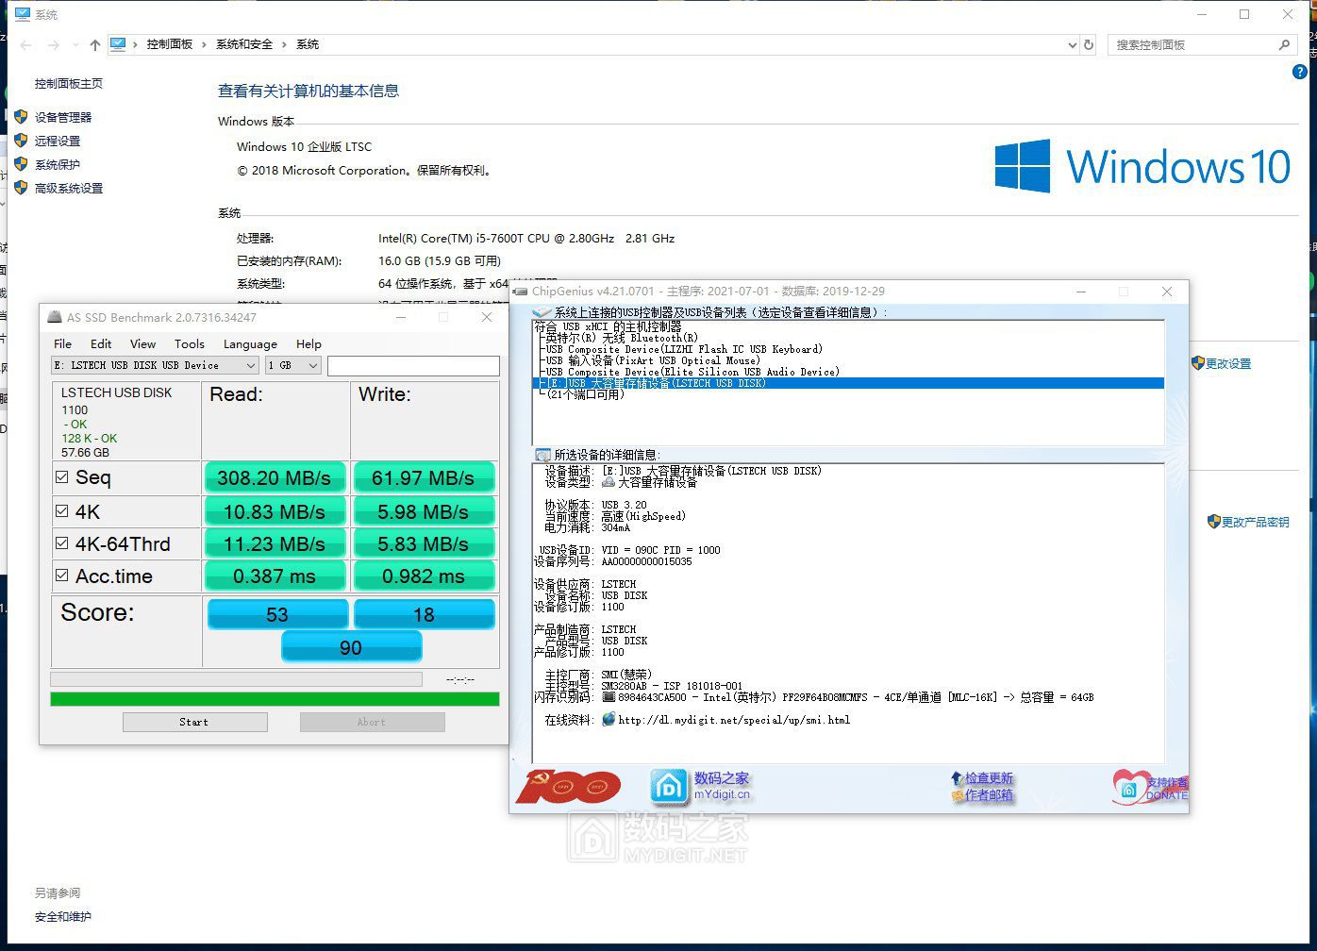The image size is (1317, 951).
Task: Click globe icon beside 在线资料 link
Action: [x=608, y=719]
